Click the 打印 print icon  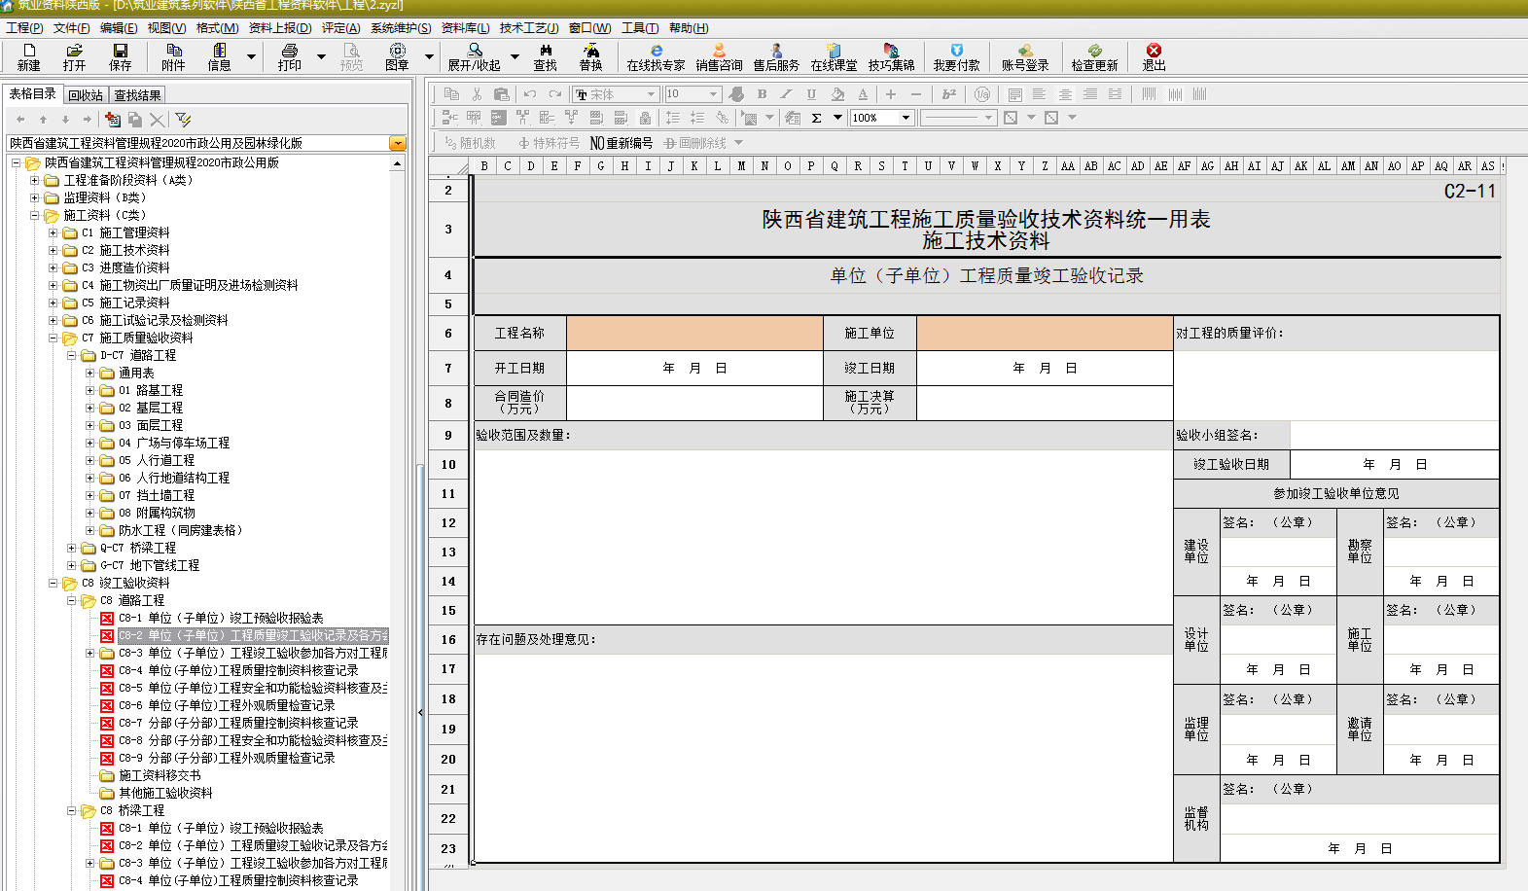click(289, 57)
